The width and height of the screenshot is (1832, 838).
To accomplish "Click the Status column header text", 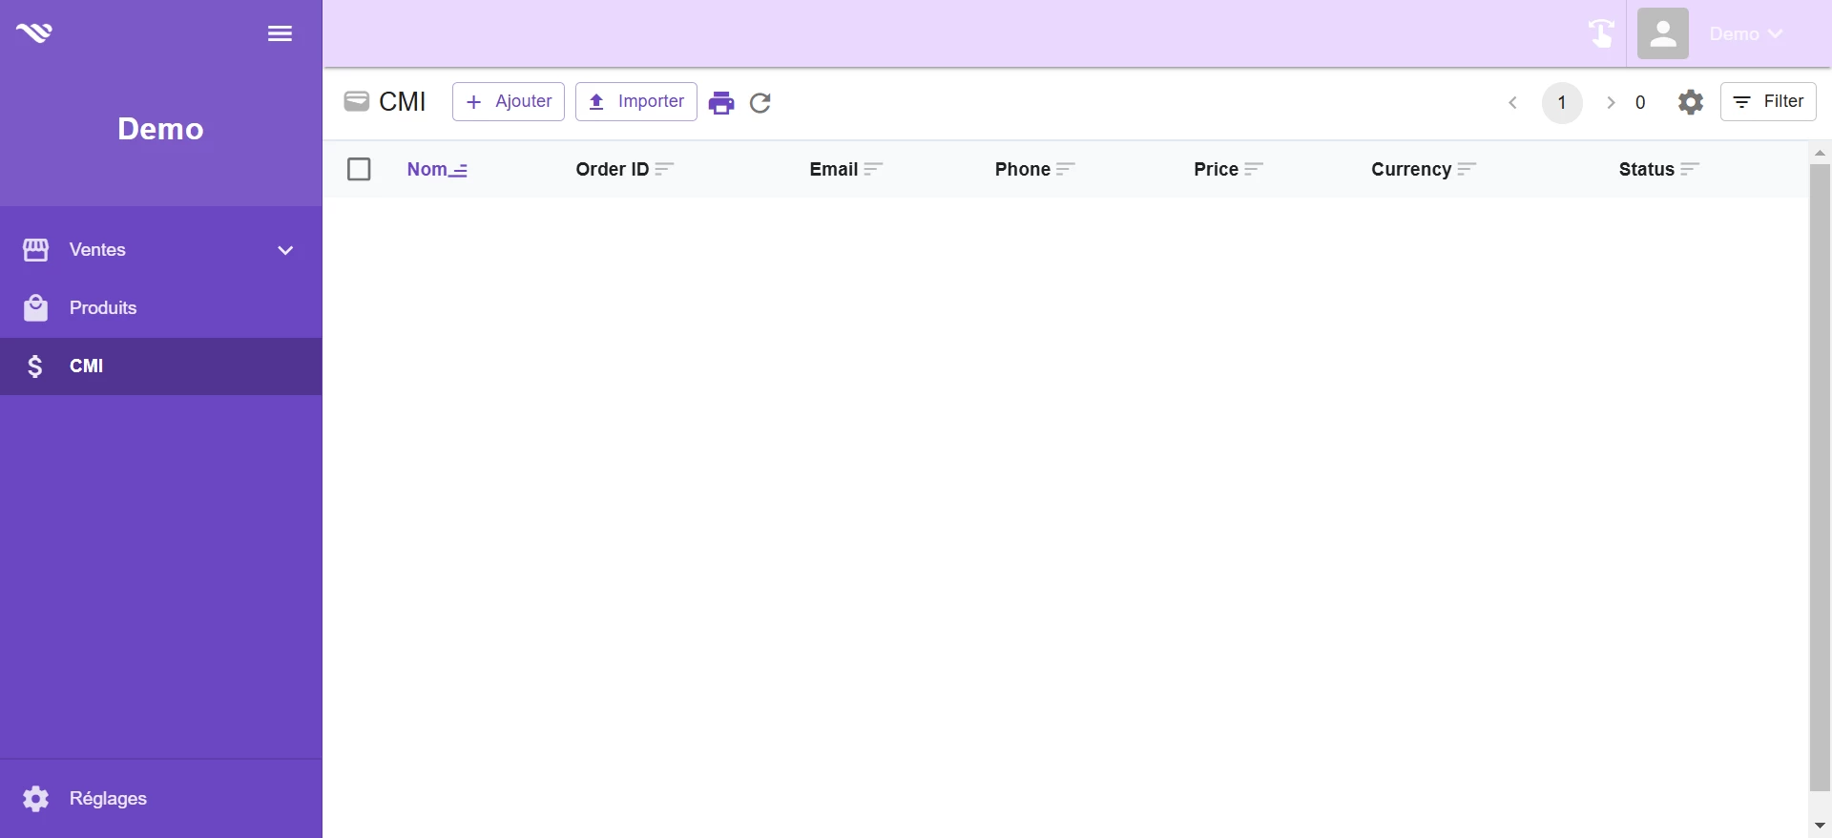I will [x=1647, y=169].
